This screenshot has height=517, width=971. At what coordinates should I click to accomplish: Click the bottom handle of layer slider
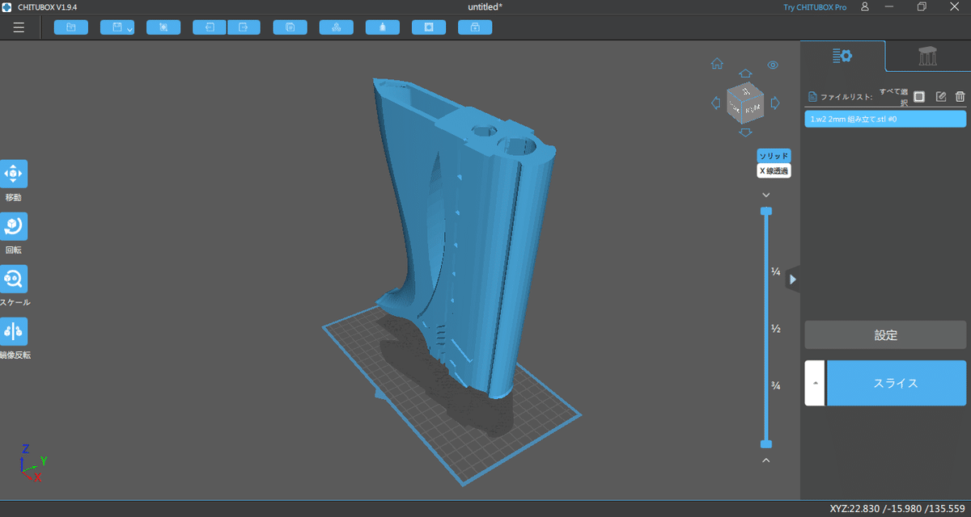click(x=766, y=444)
